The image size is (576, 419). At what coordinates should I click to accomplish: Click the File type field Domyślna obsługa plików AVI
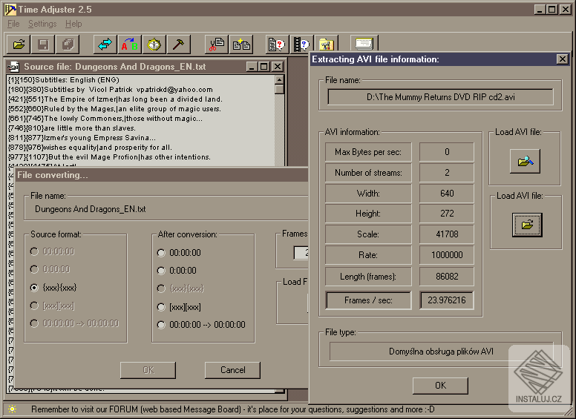click(441, 352)
